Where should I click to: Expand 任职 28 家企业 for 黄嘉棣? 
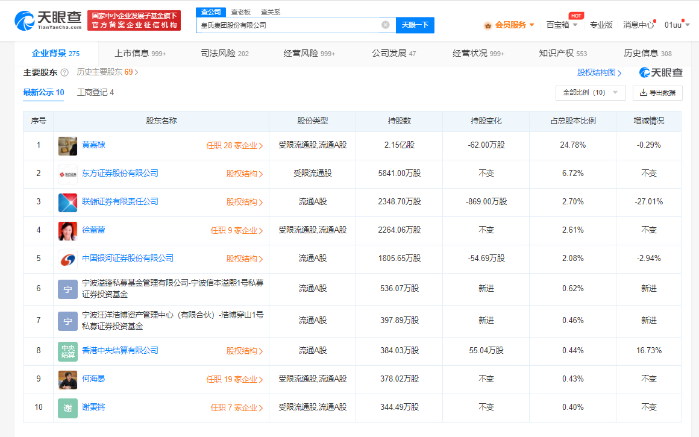pos(234,145)
